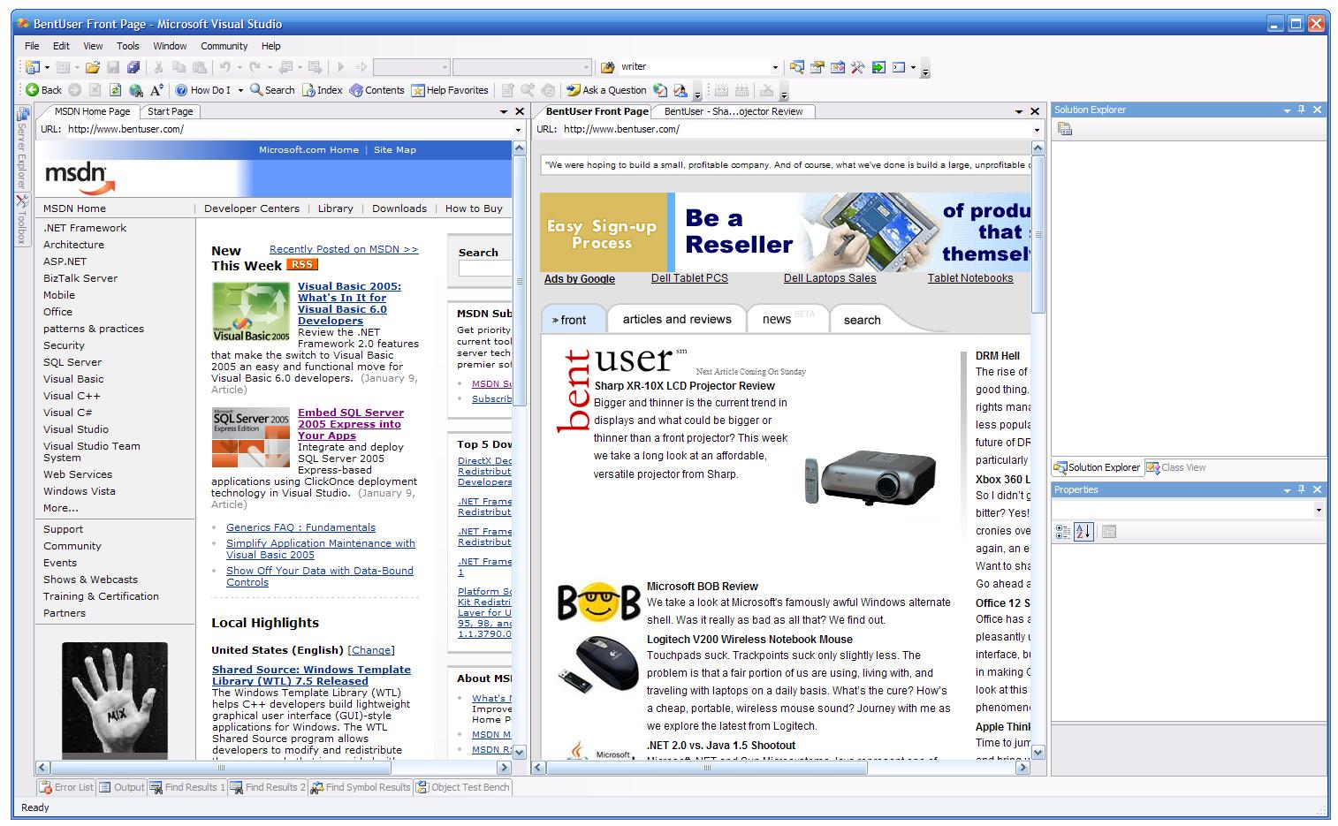1338x826 pixels.
Task: Open the Solution Explorer window position menu arrow
Action: (1287, 110)
